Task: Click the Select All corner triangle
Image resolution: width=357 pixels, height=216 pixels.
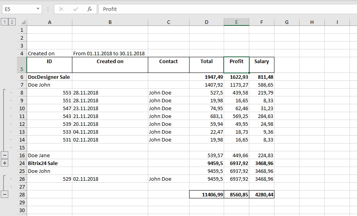Action: pos(23,22)
